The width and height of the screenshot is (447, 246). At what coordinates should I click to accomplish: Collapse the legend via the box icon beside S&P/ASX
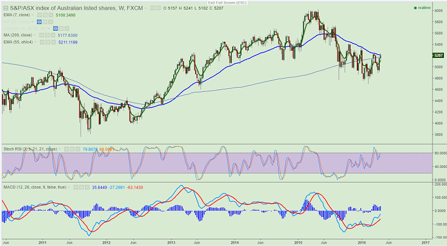click(x=5, y=8)
